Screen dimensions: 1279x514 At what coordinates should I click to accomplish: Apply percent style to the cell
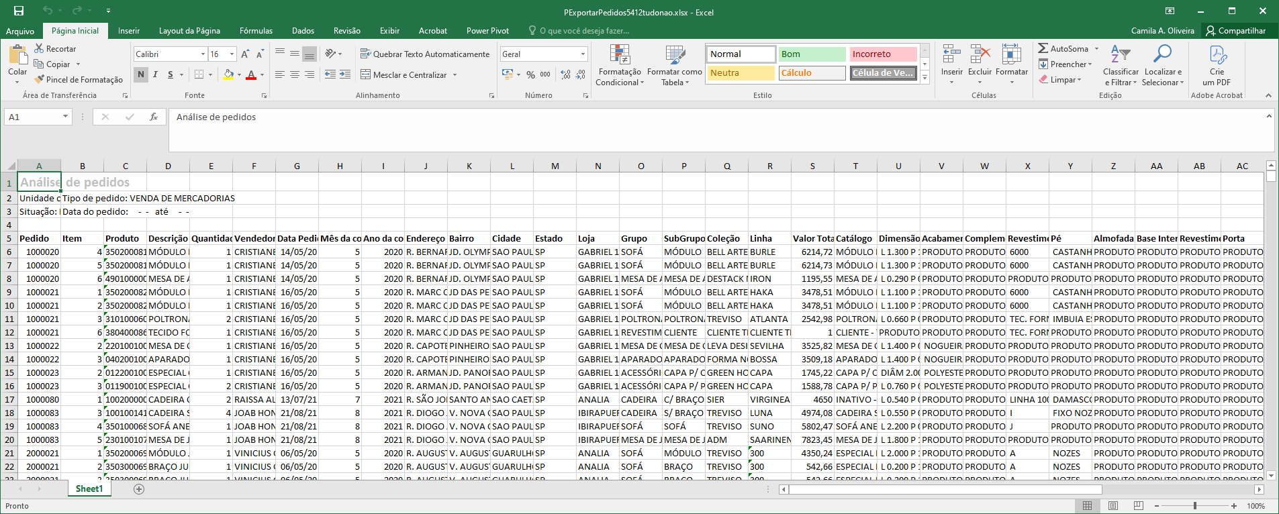coord(530,74)
